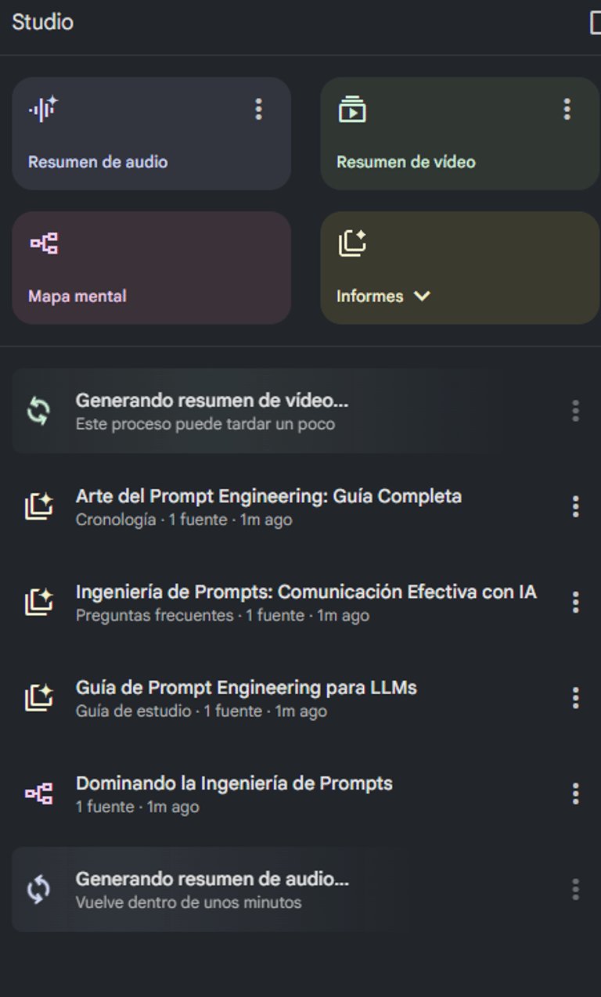Click the Informes sparkle document icon

[x=352, y=243]
